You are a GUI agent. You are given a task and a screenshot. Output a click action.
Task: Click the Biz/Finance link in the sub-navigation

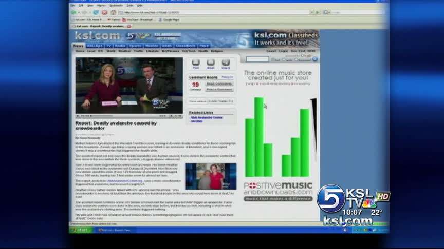tap(170, 51)
